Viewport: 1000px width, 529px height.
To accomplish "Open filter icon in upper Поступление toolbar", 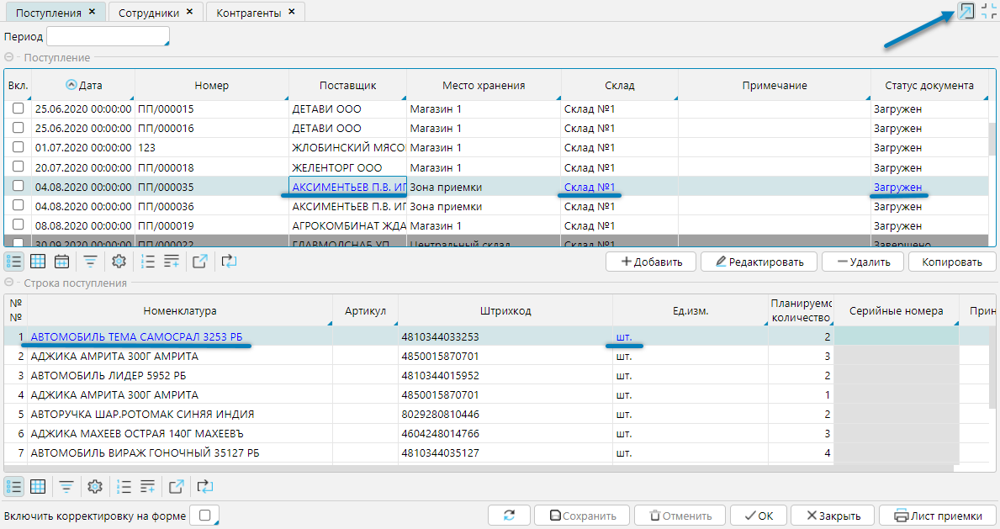I will [x=90, y=262].
